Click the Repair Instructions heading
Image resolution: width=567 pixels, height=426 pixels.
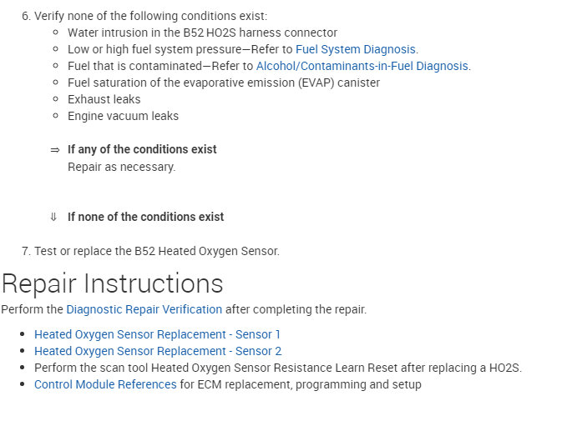pyautogui.click(x=112, y=283)
